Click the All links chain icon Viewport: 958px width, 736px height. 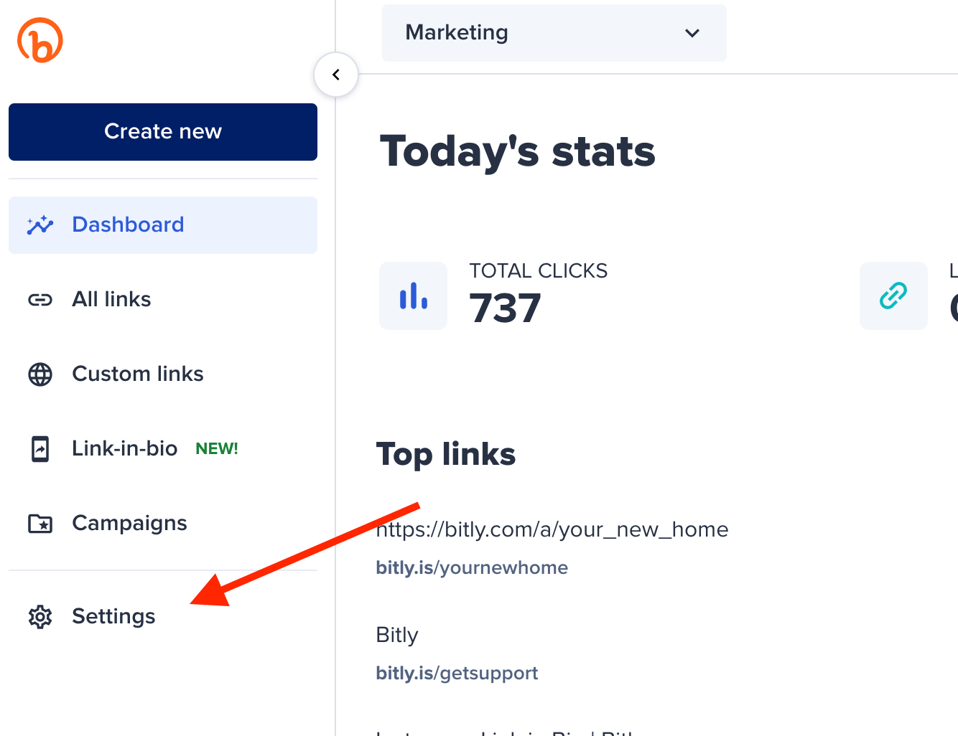40,300
